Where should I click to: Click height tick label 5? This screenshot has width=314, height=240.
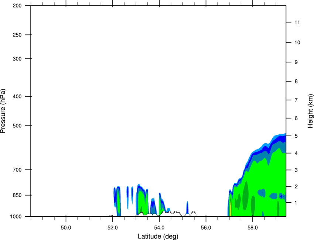(296, 136)
